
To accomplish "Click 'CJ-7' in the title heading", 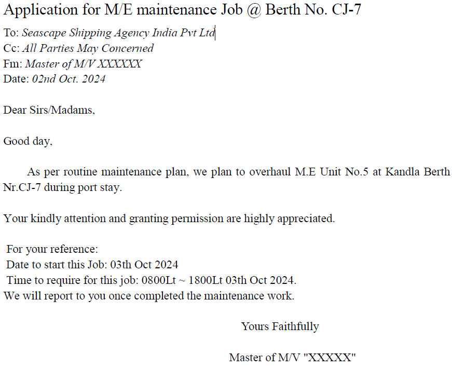I will tap(346, 10).
